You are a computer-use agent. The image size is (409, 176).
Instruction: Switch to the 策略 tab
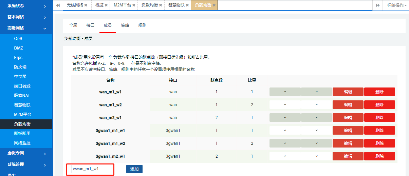[125, 25]
